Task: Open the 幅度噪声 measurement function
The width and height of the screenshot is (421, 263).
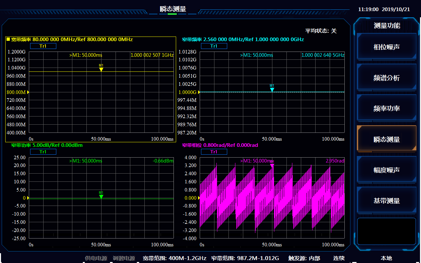Action: pyautogui.click(x=386, y=170)
